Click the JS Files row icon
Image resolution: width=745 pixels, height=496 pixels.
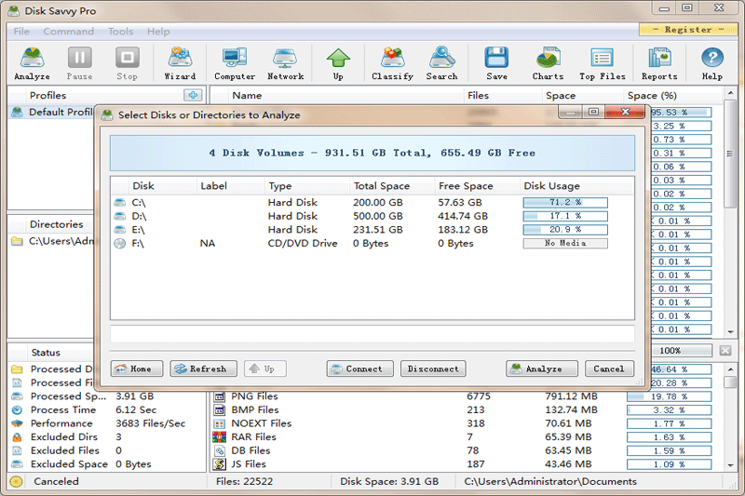(x=220, y=463)
